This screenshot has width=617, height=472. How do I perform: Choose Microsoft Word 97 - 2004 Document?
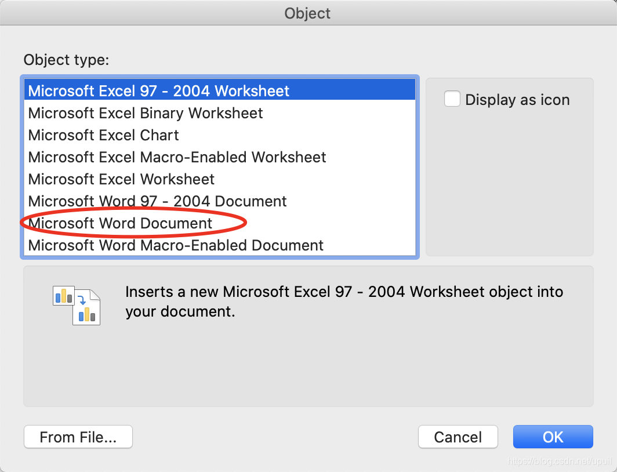[220, 201]
